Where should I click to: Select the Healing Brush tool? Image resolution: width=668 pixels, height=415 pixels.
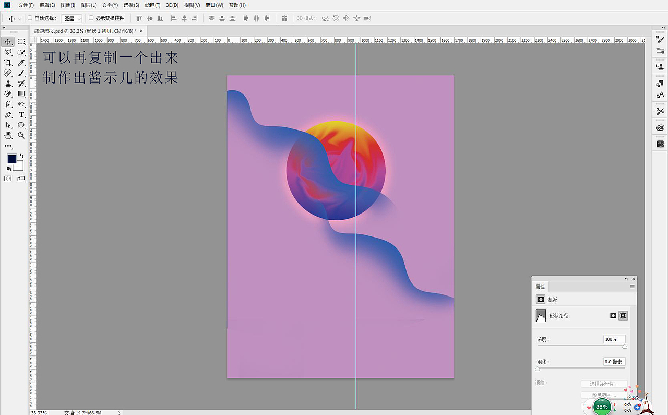click(x=8, y=73)
